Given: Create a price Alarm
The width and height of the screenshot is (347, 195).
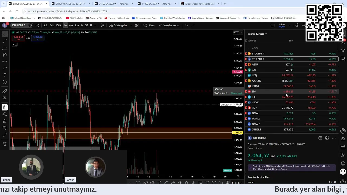Looking at the screenshot, I should point(149,25).
